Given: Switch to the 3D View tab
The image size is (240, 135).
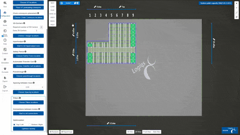Looking at the screenshot, I should click(x=130, y=132).
